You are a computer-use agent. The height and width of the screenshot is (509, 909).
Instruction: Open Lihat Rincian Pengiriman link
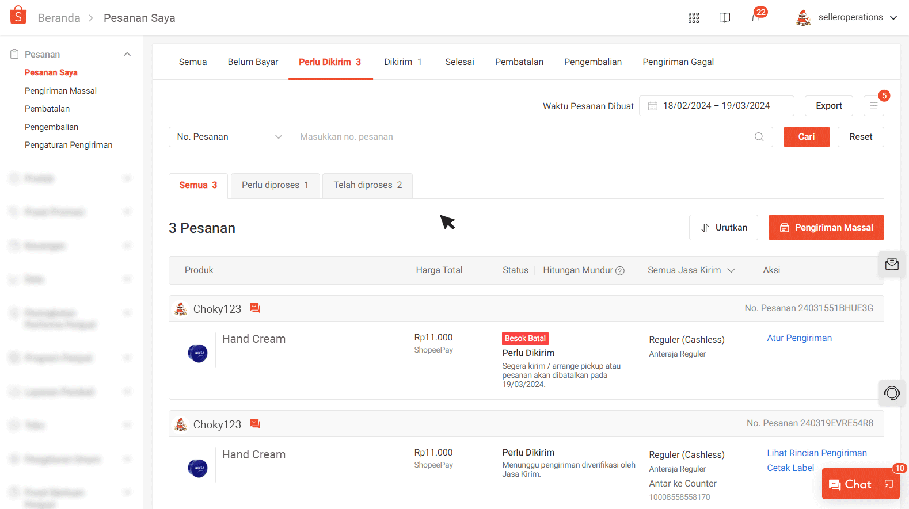click(817, 453)
